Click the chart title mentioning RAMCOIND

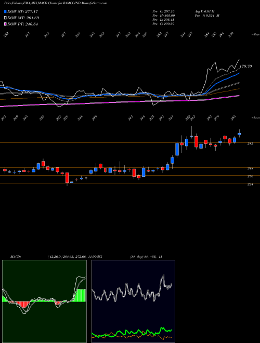click(56, 3)
